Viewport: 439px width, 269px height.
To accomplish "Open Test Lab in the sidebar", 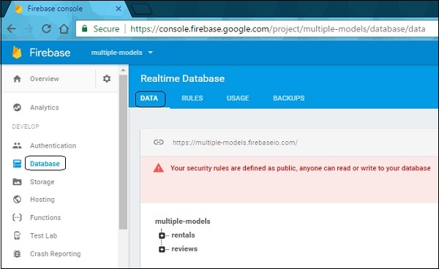I will [x=44, y=235].
